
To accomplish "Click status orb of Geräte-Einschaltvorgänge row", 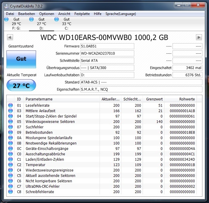I will [10, 148].
